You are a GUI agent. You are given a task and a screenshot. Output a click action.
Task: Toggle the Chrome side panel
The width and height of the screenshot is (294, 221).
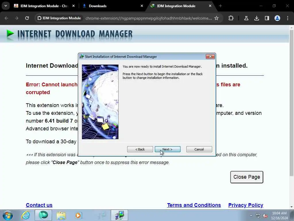point(267,18)
